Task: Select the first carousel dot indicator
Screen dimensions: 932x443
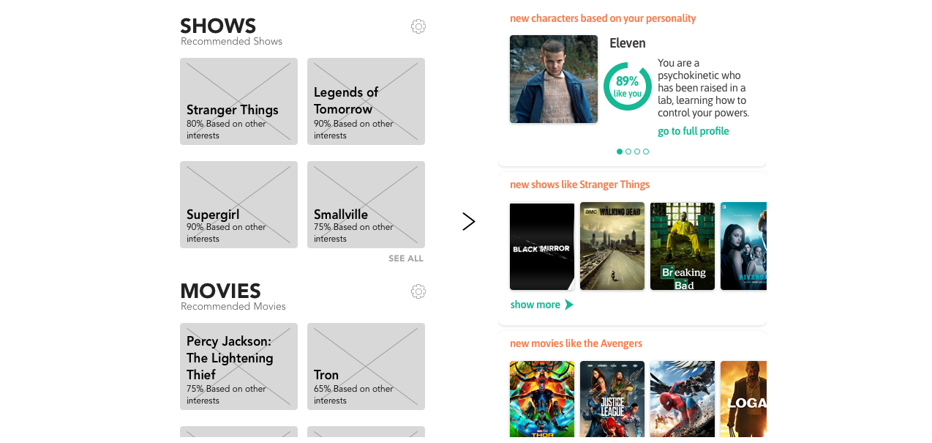Action: [620, 152]
